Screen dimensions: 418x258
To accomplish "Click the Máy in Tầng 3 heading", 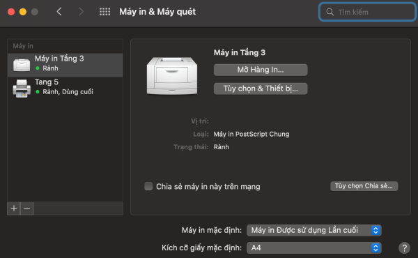I will click(240, 52).
